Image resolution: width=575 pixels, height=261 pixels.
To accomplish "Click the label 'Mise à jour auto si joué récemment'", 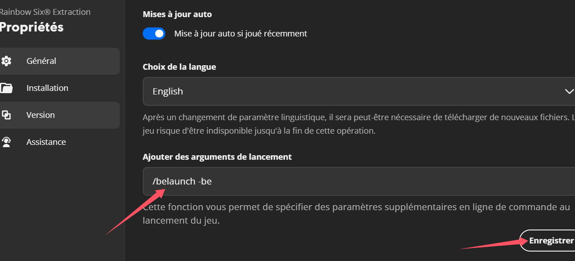I will coord(240,33).
